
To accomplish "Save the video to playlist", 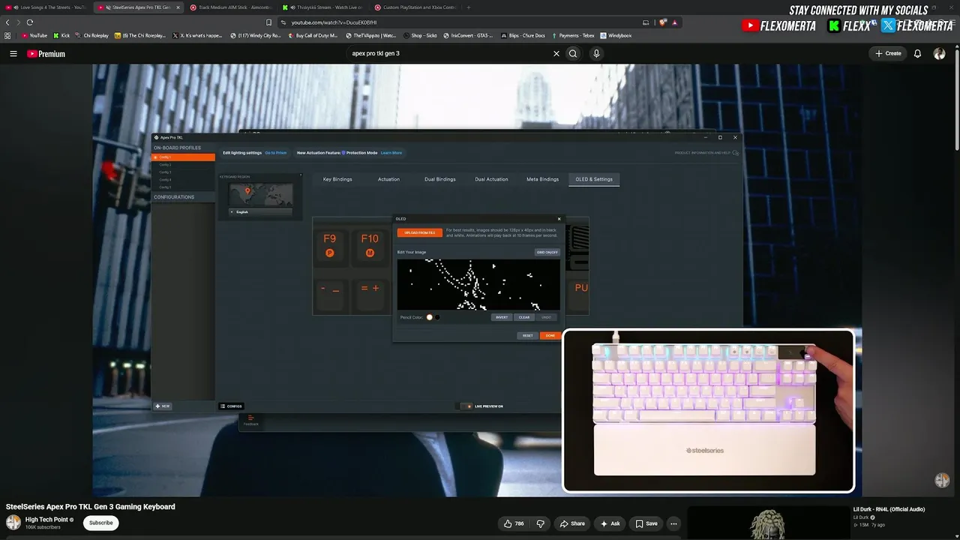I will (x=646, y=523).
